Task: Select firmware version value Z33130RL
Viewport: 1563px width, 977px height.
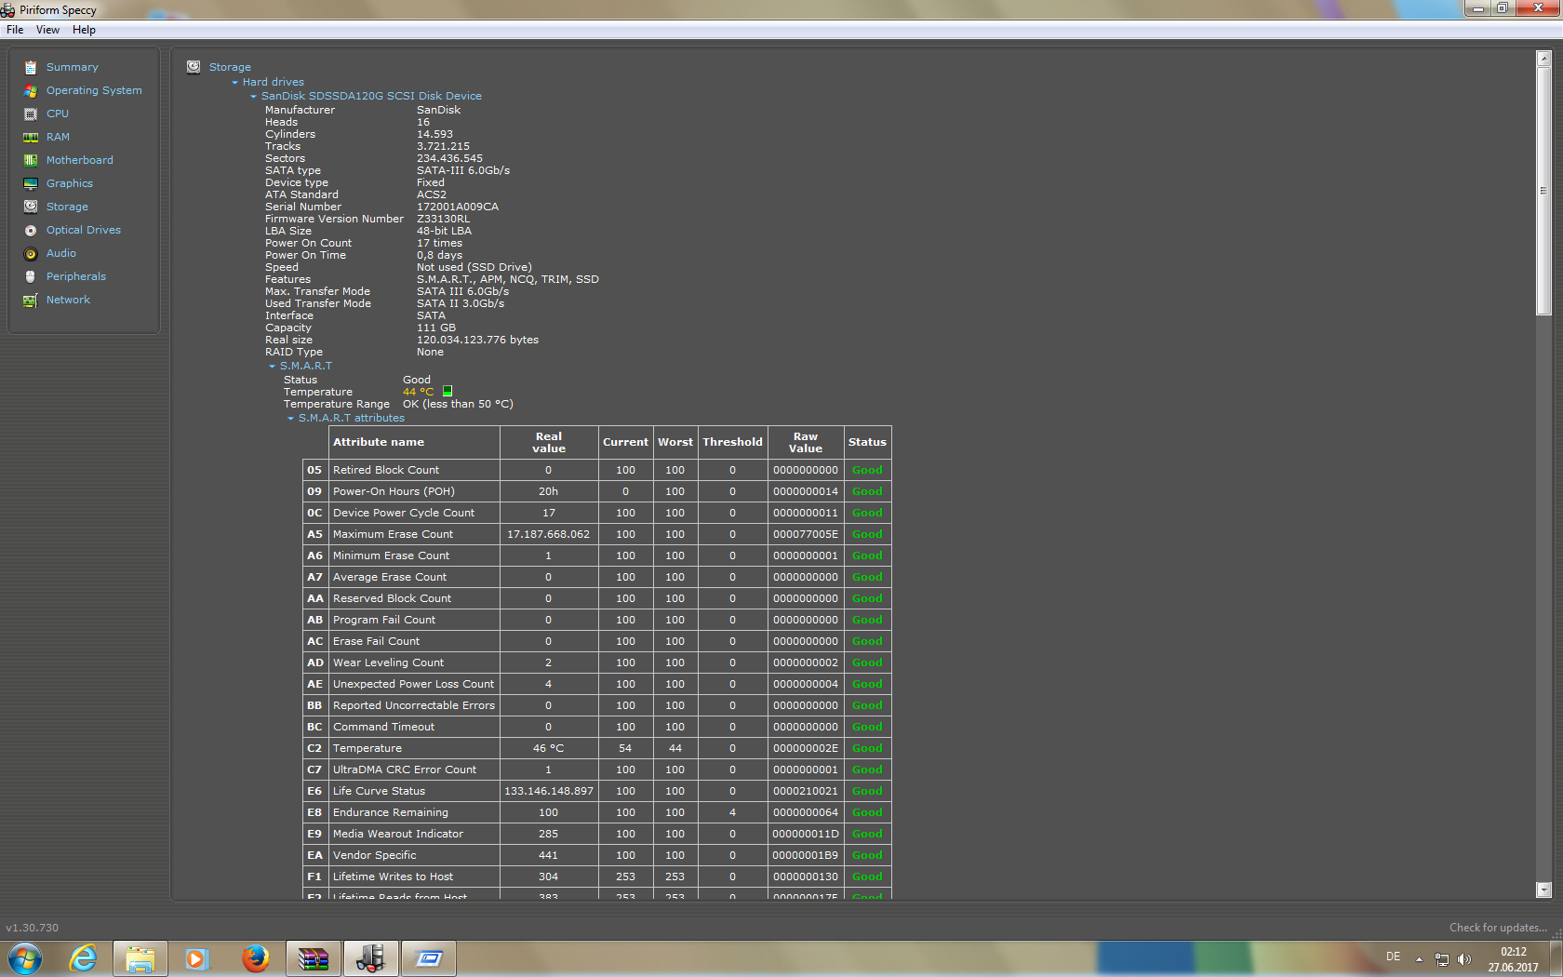Action: tap(443, 219)
